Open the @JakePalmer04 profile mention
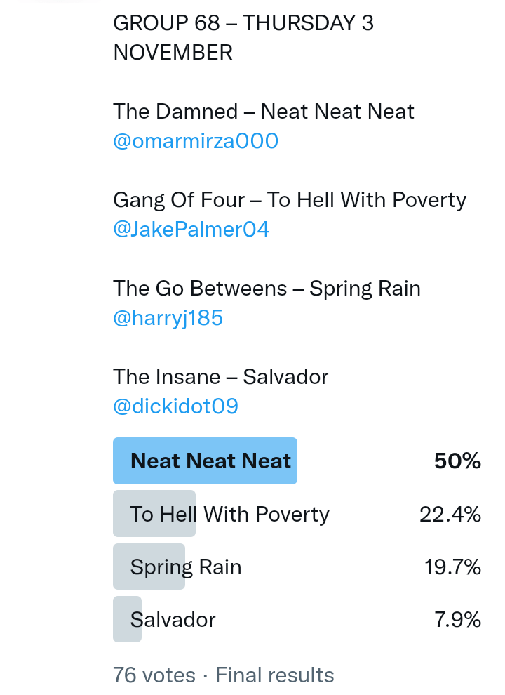Screen dimensions: 505x695 click(191, 230)
